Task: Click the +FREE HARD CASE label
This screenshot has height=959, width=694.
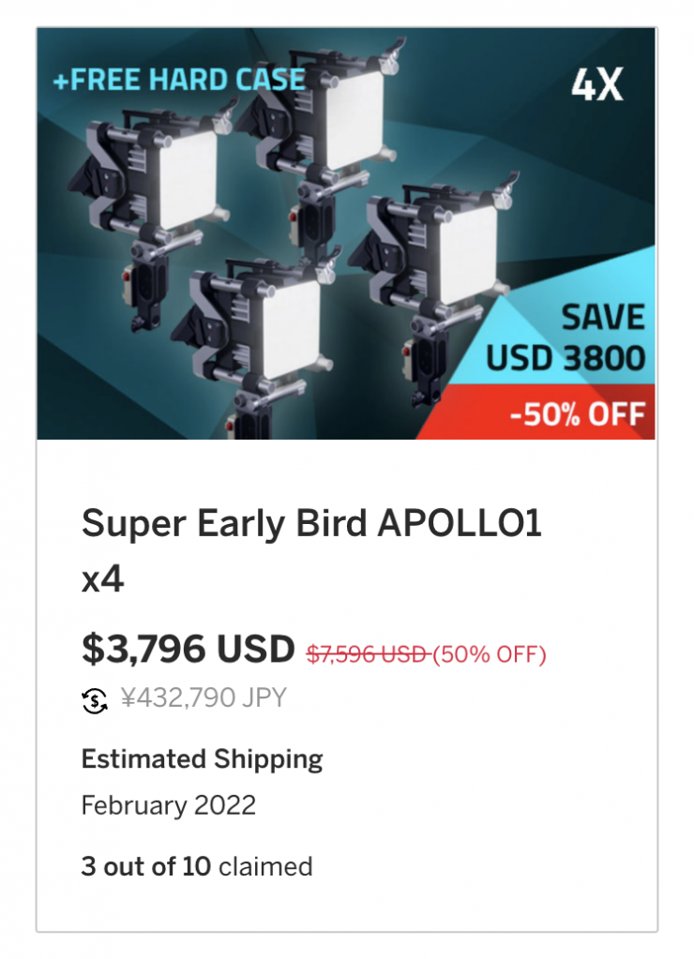Action: click(178, 79)
